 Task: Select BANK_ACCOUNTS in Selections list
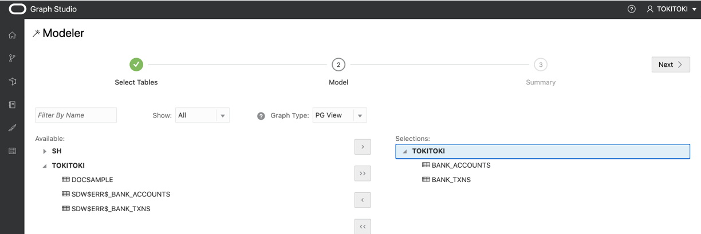coord(461,166)
